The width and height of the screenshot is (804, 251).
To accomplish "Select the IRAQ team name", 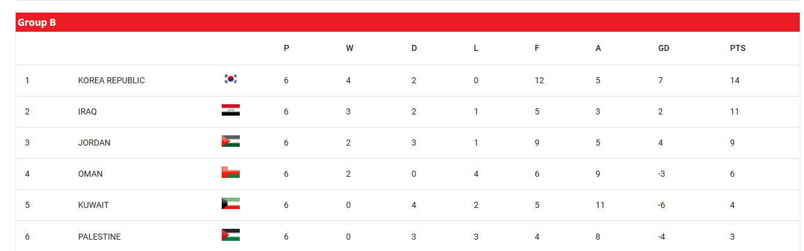I will (87, 111).
